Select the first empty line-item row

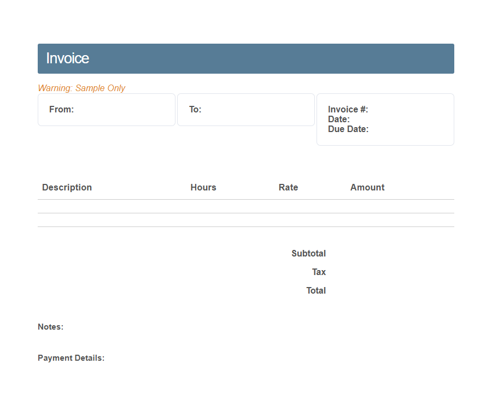click(x=245, y=206)
